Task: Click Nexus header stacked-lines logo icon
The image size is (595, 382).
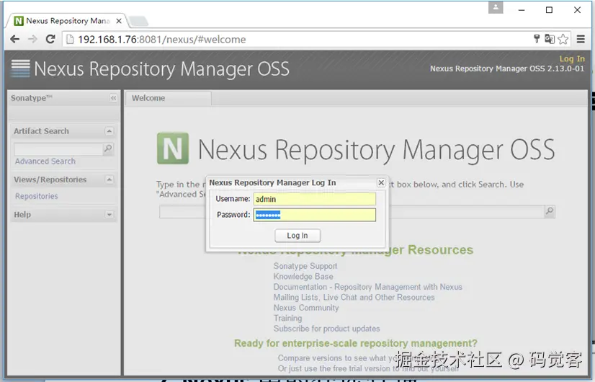Action: [20, 68]
